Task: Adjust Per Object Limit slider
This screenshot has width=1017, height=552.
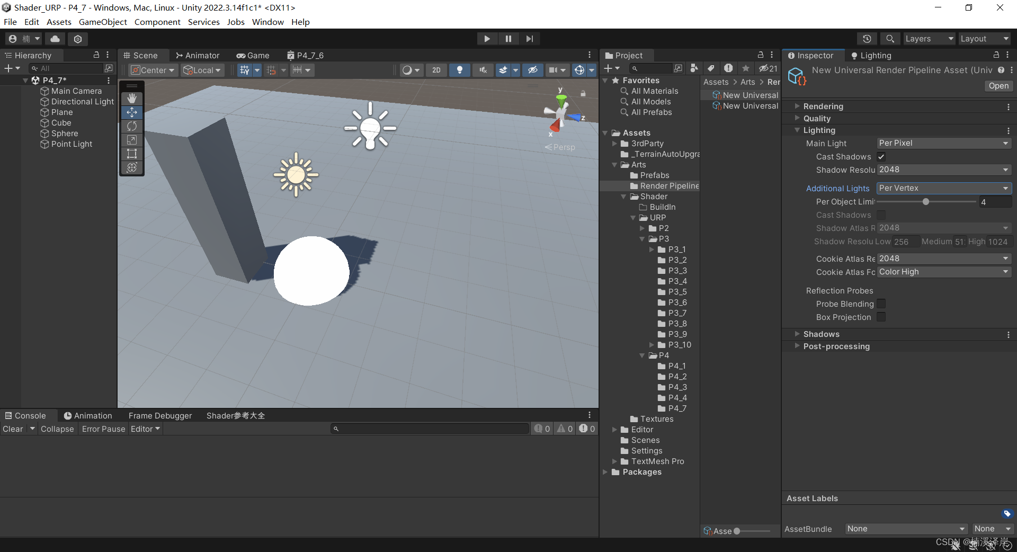Action: click(x=926, y=202)
